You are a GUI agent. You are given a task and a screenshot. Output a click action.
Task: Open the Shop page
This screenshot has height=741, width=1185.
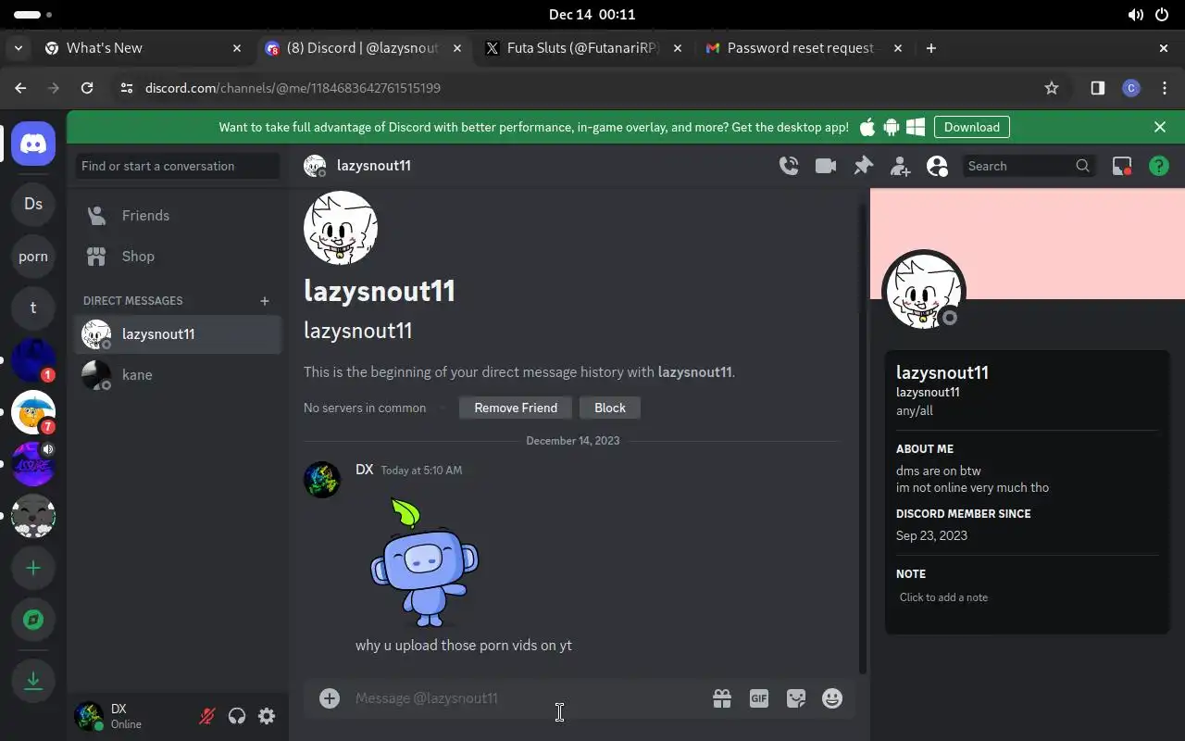[x=178, y=257]
